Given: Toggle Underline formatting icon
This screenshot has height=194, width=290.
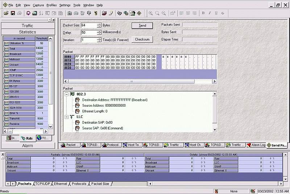Looking at the screenshot, I should point(216,13).
